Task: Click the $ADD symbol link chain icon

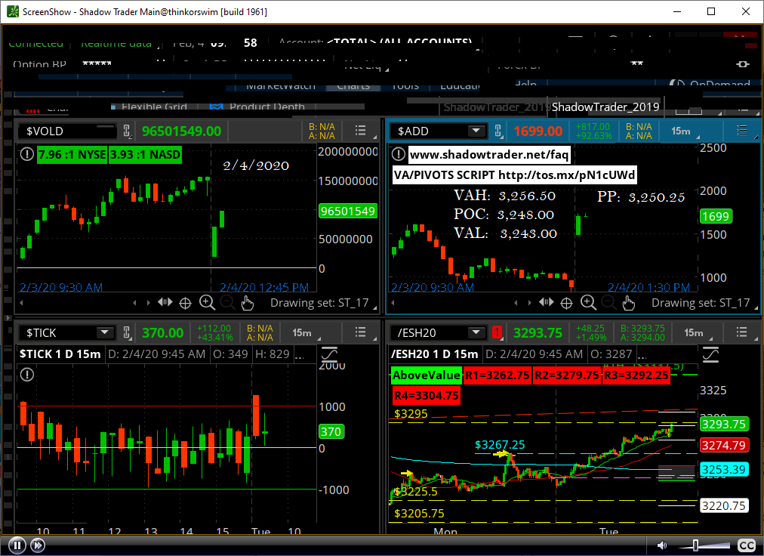Action: (498, 131)
